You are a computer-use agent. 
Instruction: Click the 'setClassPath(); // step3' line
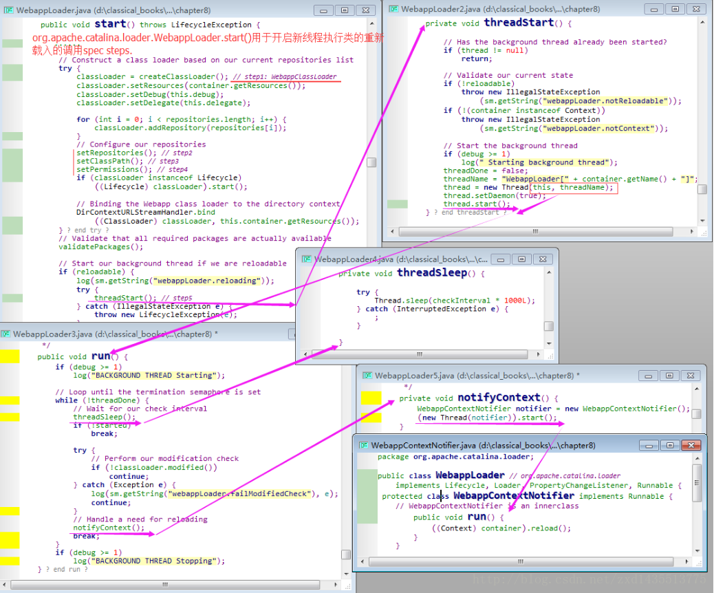(127, 161)
